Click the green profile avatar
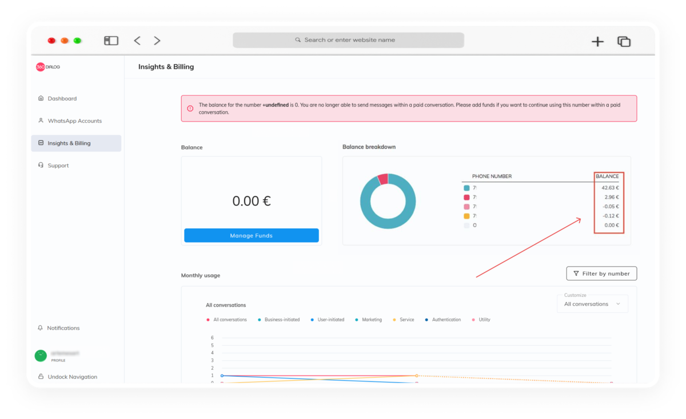The height and width of the screenshot is (419, 686). [x=41, y=356]
